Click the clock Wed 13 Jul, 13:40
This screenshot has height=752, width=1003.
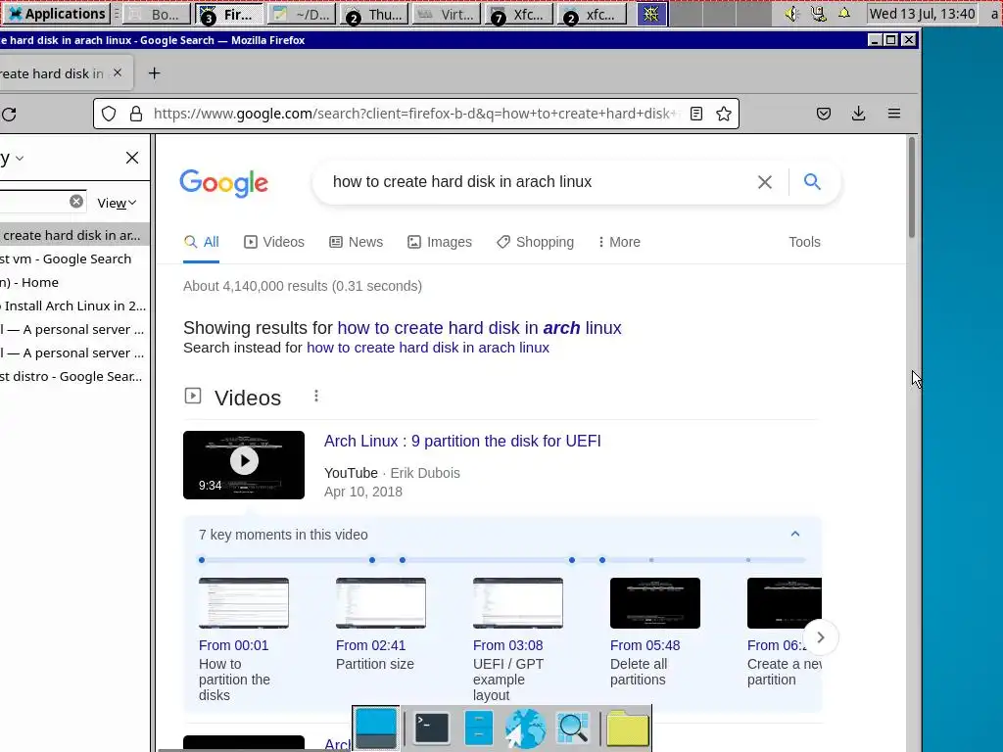coord(923,14)
